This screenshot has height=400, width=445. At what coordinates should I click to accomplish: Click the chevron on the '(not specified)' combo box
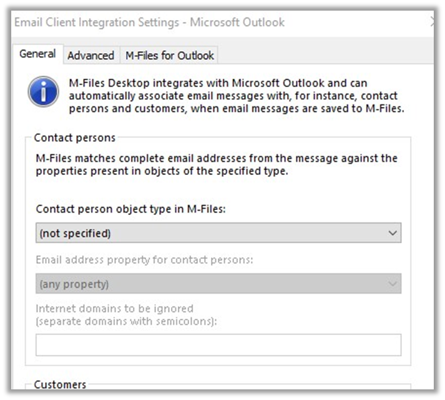click(x=393, y=233)
